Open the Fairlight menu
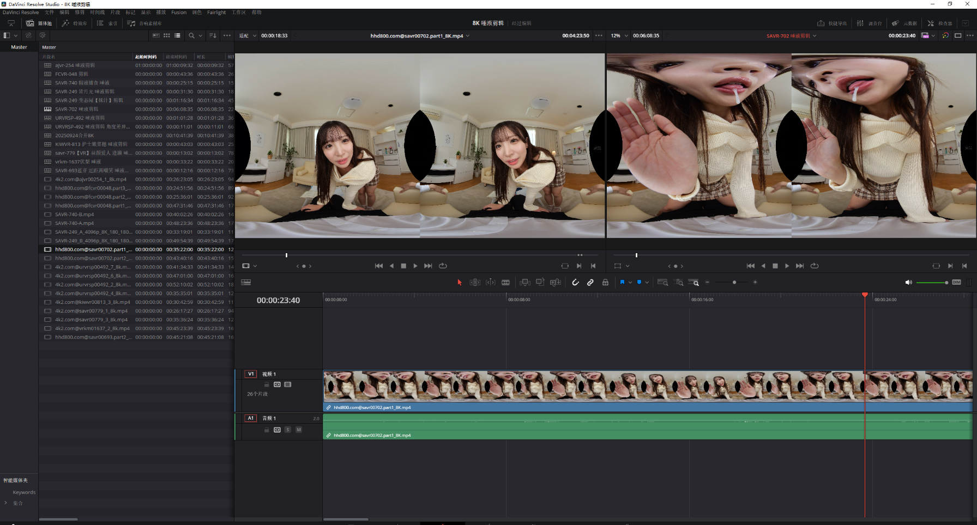The height and width of the screenshot is (525, 977). 216,13
